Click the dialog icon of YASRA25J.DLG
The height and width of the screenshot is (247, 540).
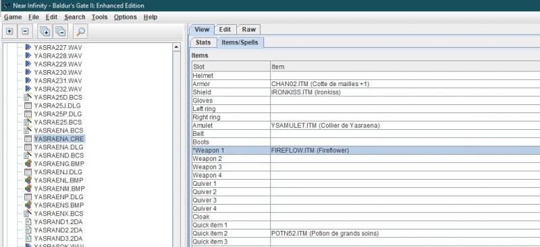(x=28, y=106)
